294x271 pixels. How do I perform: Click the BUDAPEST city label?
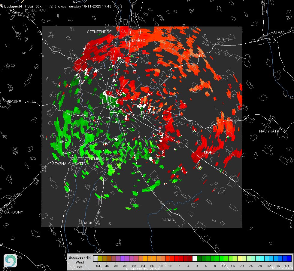150,112
